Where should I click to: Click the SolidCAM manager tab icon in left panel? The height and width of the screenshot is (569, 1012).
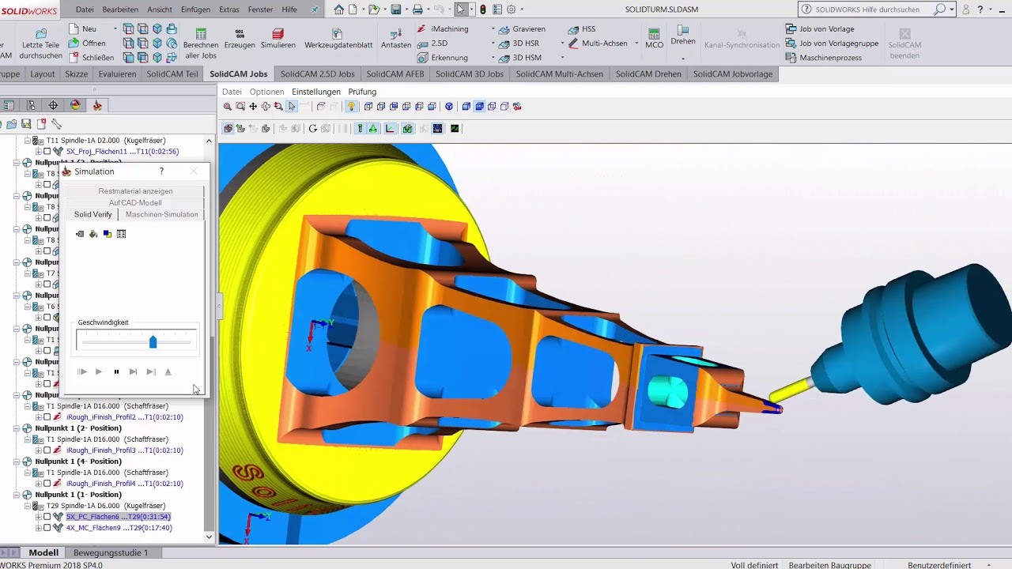[x=97, y=105]
